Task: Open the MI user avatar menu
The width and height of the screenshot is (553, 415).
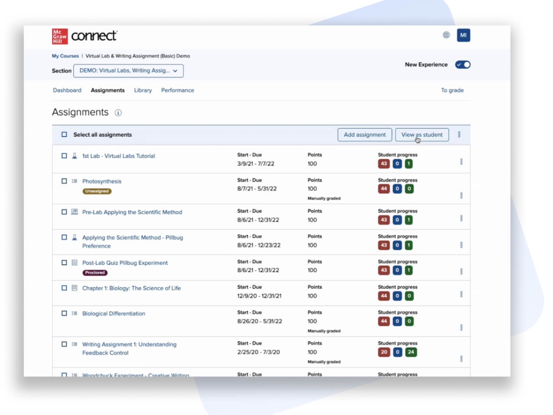Action: click(464, 35)
